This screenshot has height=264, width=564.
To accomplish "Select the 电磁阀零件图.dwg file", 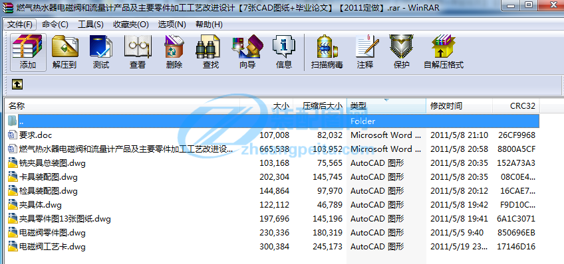I will coord(52,233).
